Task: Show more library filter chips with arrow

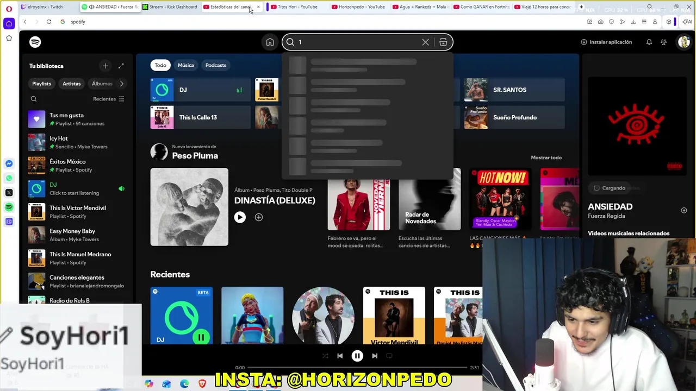Action: pos(121,84)
